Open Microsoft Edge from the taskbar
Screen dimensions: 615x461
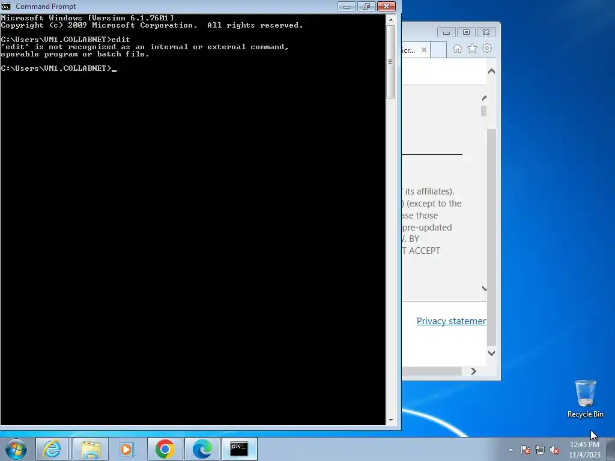coord(202,449)
